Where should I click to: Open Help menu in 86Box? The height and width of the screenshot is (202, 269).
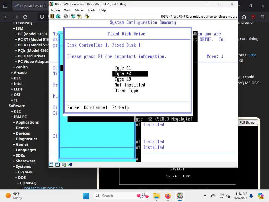tap(102, 10)
